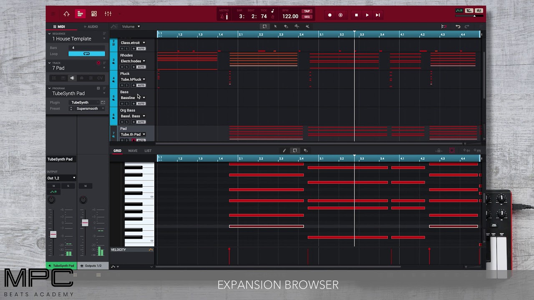534x300 pixels.
Task: Open the GRID editor tab
Action: point(117,150)
